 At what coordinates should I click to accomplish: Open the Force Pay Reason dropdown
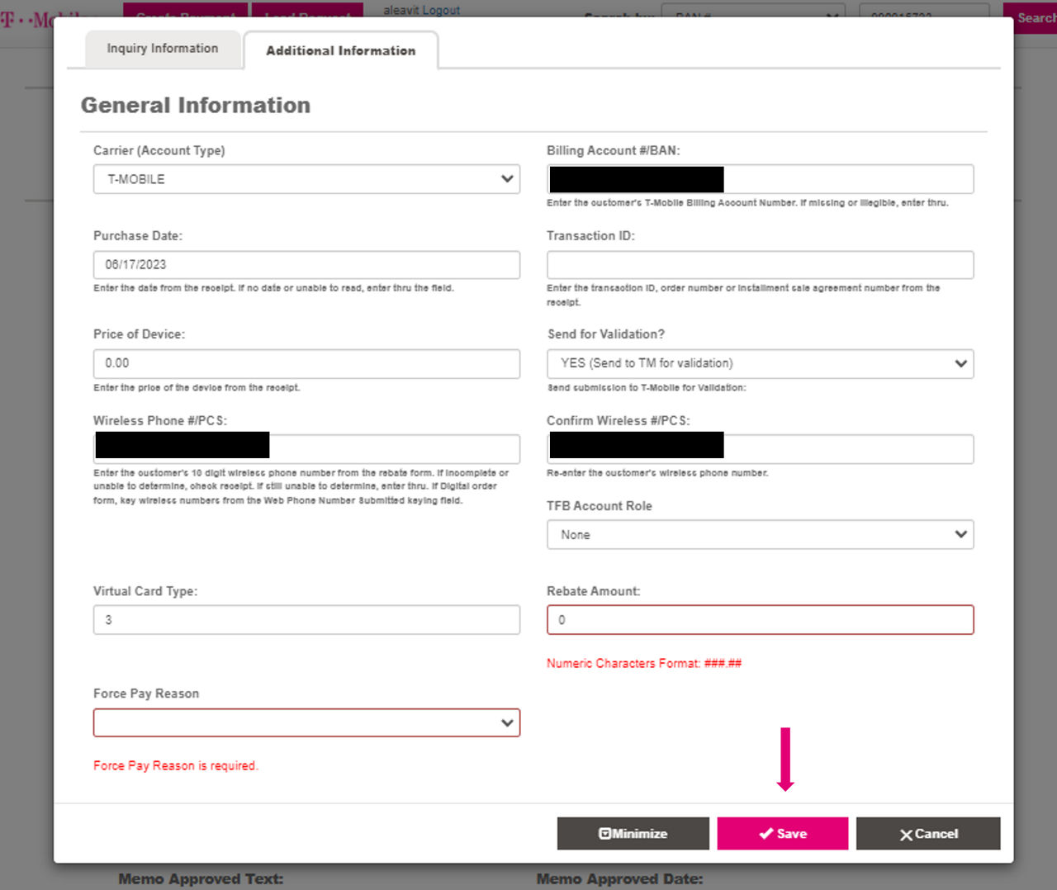pyautogui.click(x=306, y=722)
